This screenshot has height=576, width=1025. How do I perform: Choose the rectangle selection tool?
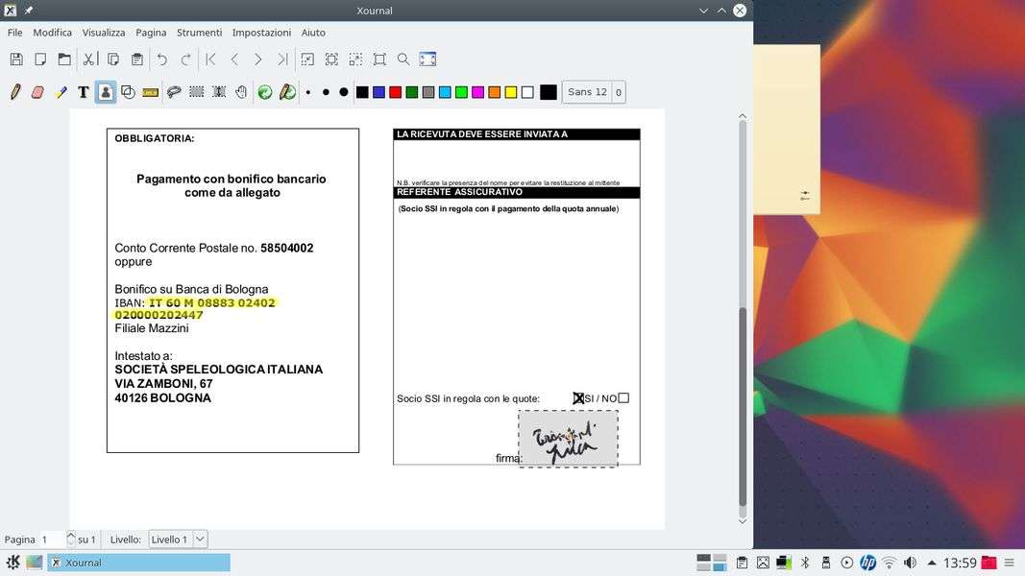point(196,92)
